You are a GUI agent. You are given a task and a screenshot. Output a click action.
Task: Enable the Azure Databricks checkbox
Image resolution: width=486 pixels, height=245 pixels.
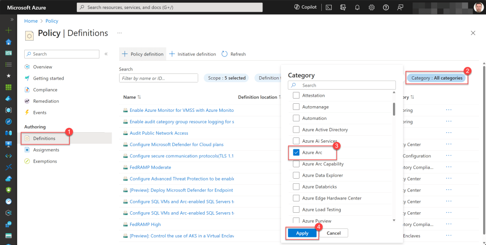point(296,187)
